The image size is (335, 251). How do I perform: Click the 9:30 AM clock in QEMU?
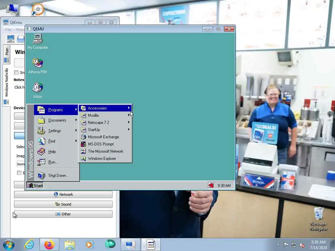coord(224,186)
